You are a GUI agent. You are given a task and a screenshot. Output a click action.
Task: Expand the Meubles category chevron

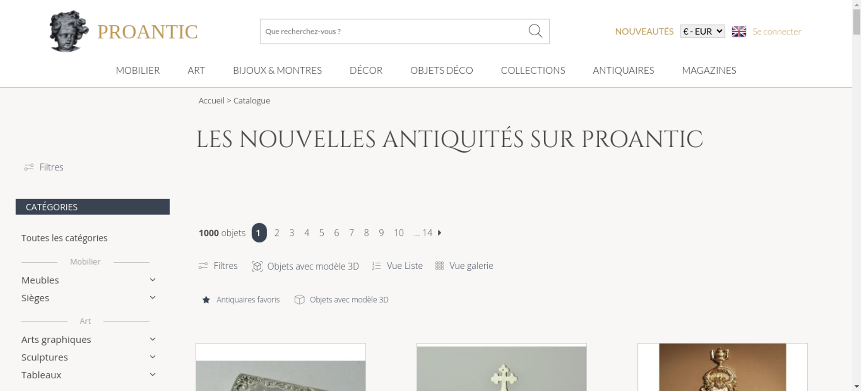tap(152, 280)
